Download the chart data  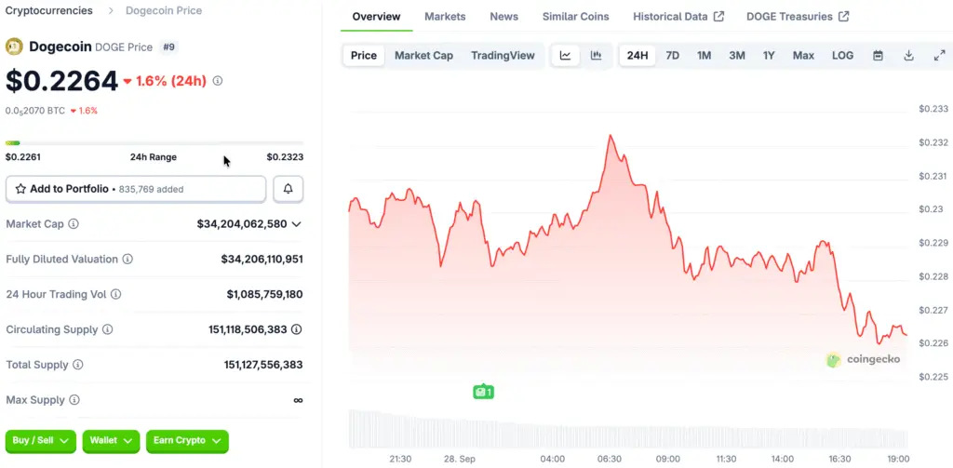pyautogui.click(x=908, y=56)
